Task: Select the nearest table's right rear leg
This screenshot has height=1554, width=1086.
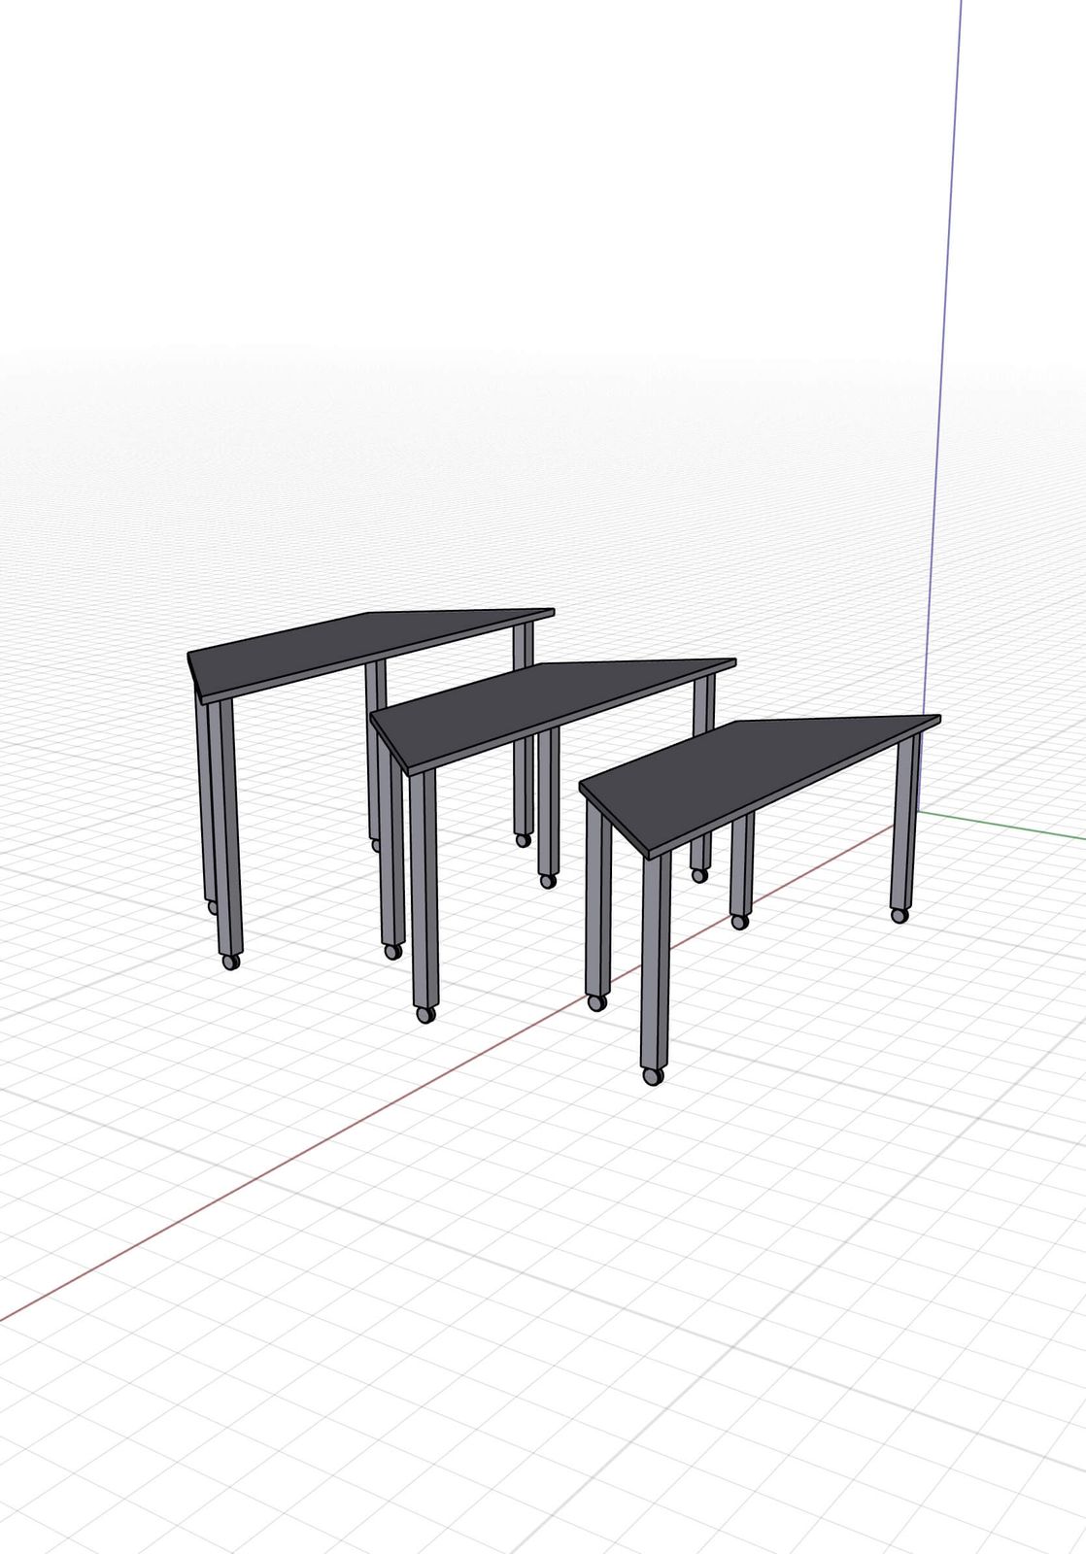Action: click(905, 821)
